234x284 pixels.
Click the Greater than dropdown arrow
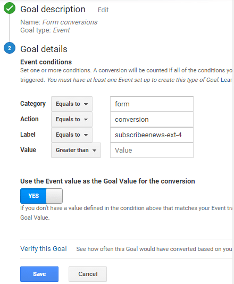(x=94, y=151)
